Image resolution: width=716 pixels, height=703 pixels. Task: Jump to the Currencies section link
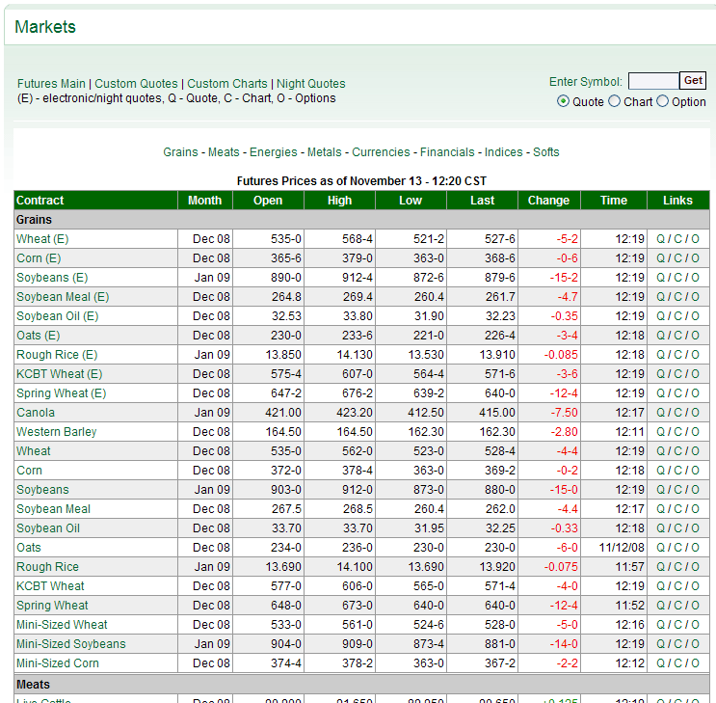point(380,152)
